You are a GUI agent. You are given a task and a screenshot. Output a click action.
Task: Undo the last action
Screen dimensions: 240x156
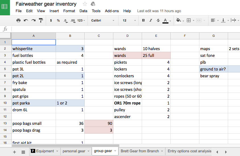26,20
